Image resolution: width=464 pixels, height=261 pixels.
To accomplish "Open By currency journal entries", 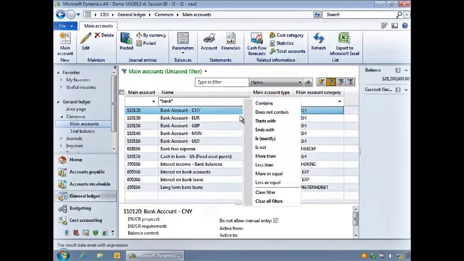I will 151,35.
